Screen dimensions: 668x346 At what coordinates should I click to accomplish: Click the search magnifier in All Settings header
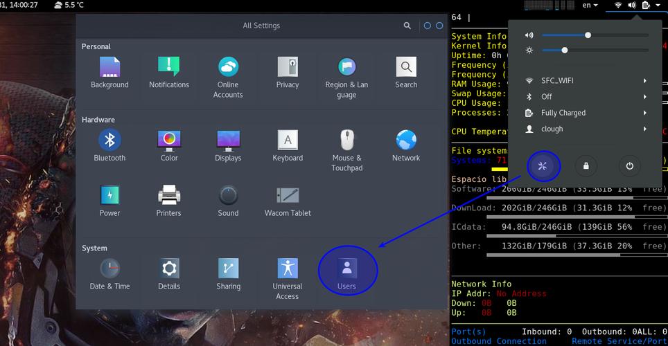pos(407,26)
